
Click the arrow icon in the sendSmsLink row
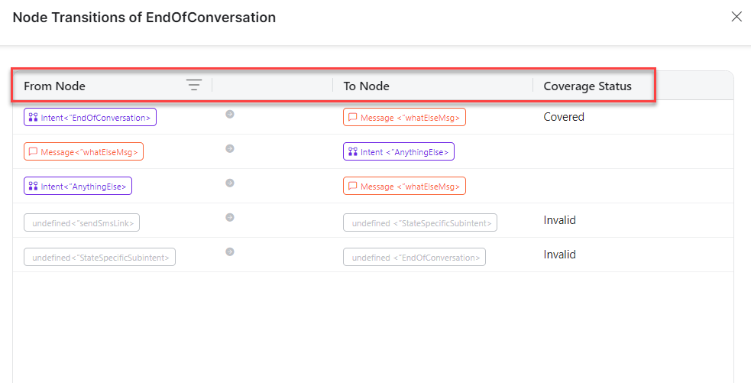coord(229,218)
